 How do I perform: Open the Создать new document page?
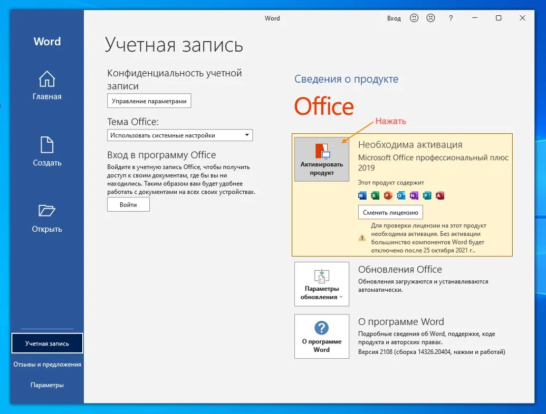47,151
